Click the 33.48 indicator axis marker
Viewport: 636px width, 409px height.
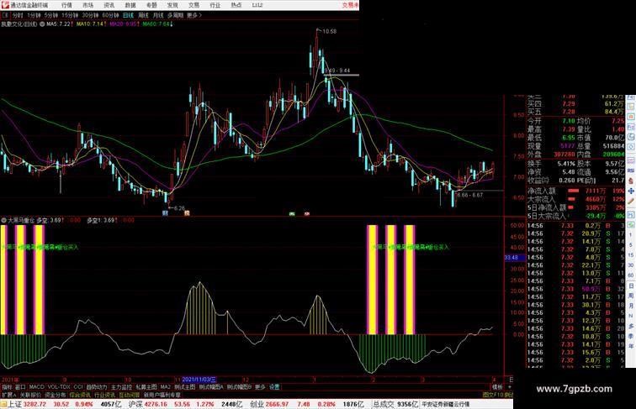click(x=515, y=258)
